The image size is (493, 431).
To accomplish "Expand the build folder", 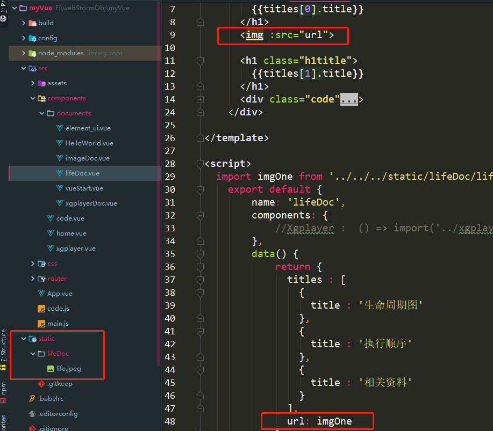I will pos(24,23).
